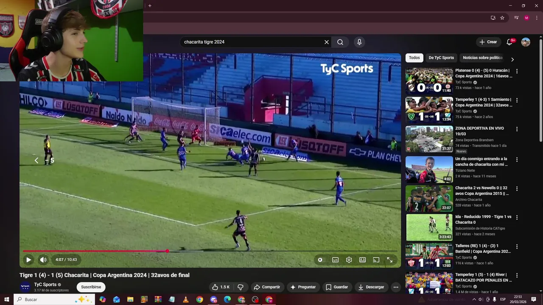543x305 pixels.
Task: Clear the search text with the X
Action: 327,42
